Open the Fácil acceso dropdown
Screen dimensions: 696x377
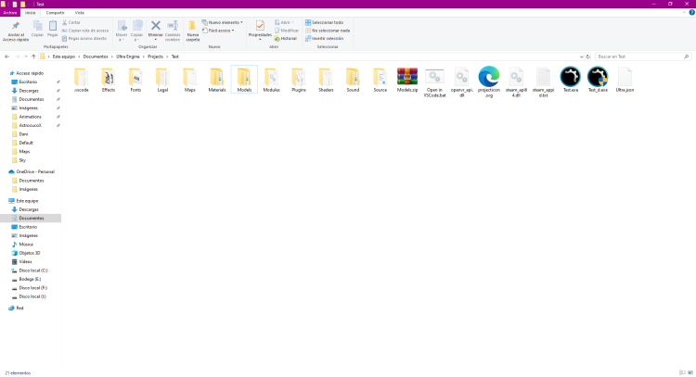(218, 31)
